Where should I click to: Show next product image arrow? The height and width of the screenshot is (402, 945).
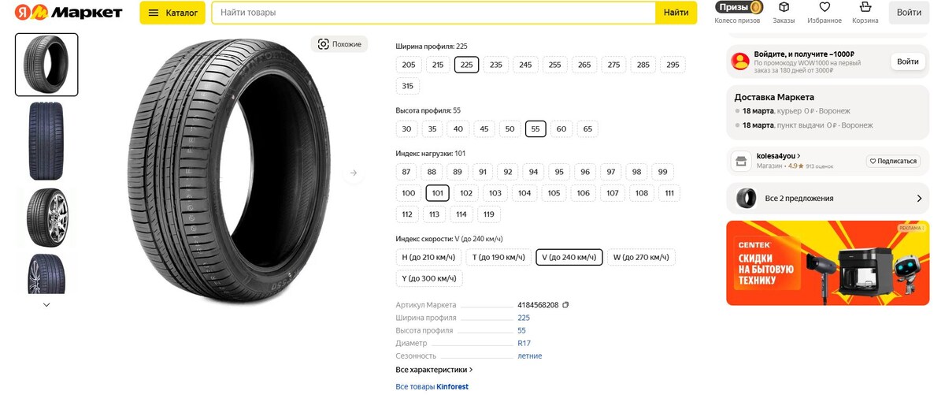(354, 173)
